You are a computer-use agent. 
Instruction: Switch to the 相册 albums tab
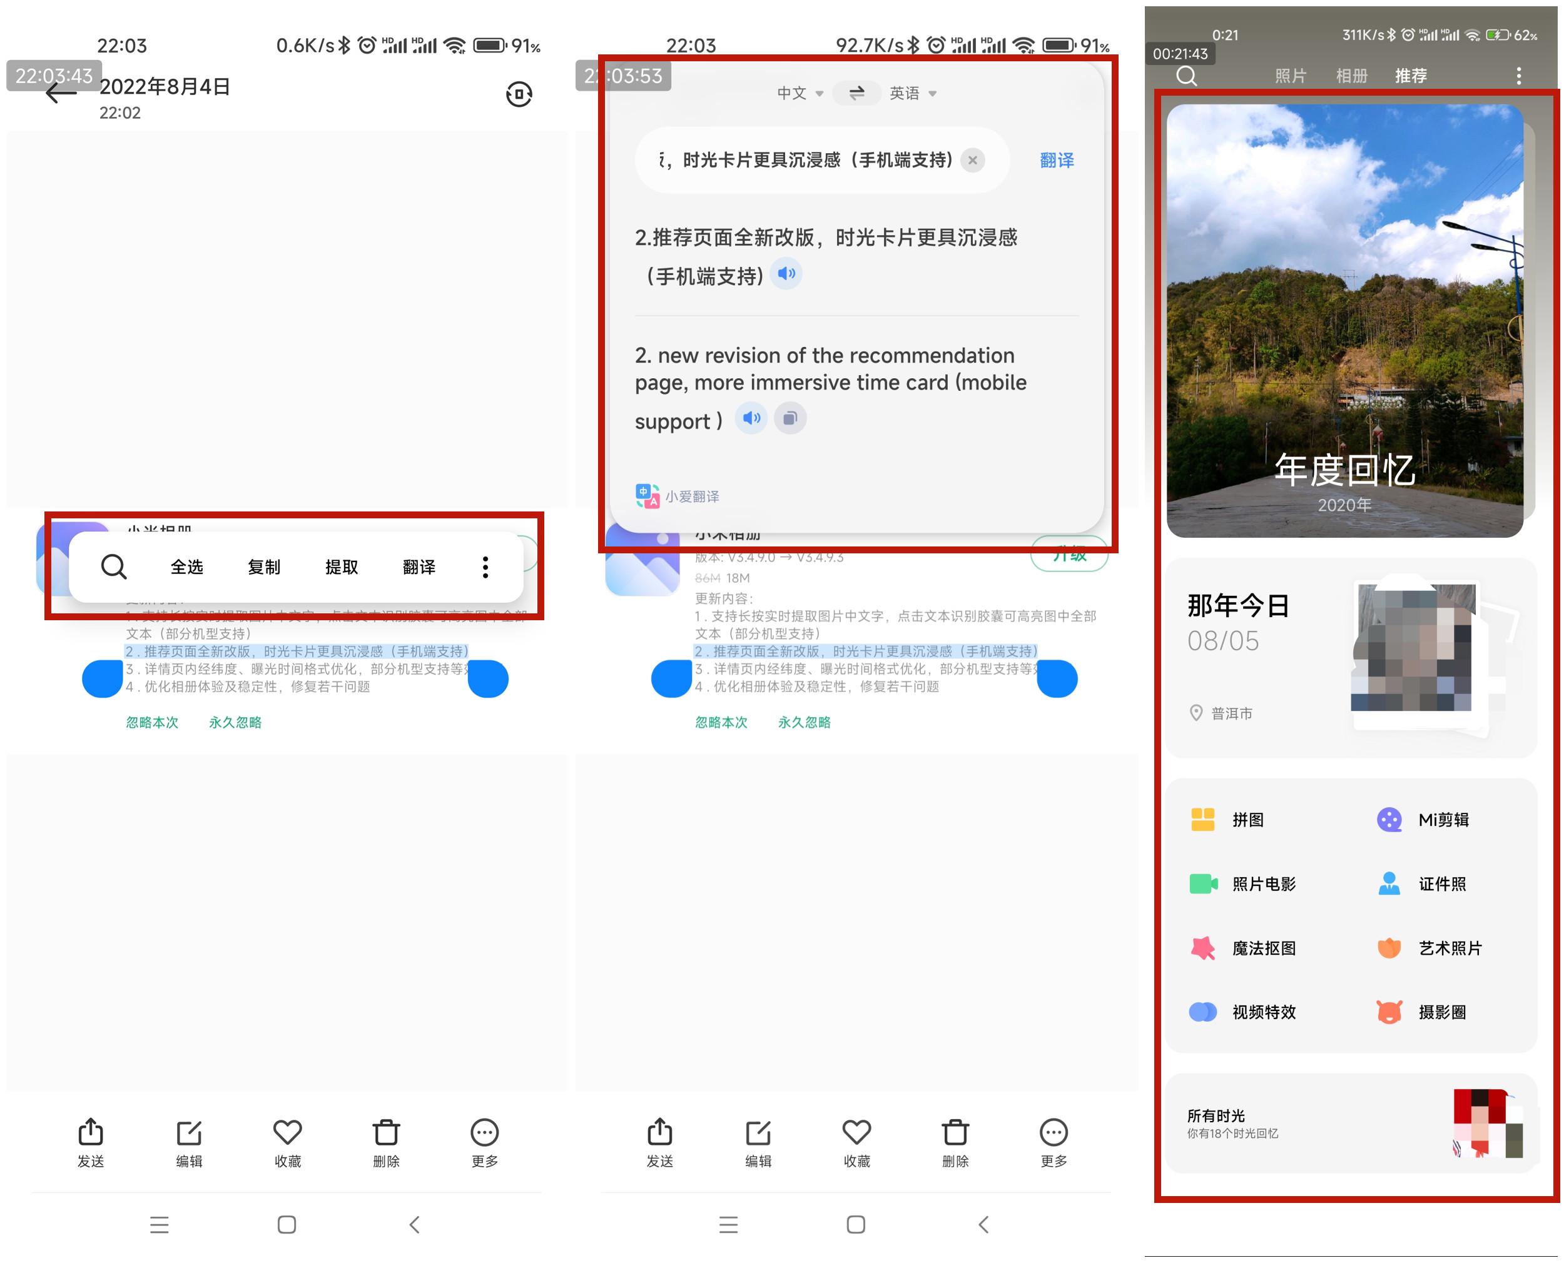(1352, 75)
